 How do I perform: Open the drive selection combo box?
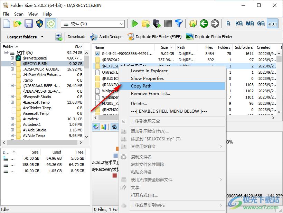pos(93,24)
